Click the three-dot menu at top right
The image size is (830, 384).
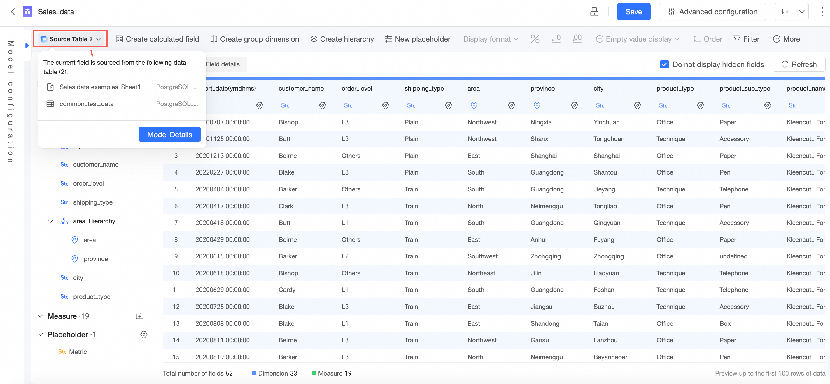(x=822, y=12)
